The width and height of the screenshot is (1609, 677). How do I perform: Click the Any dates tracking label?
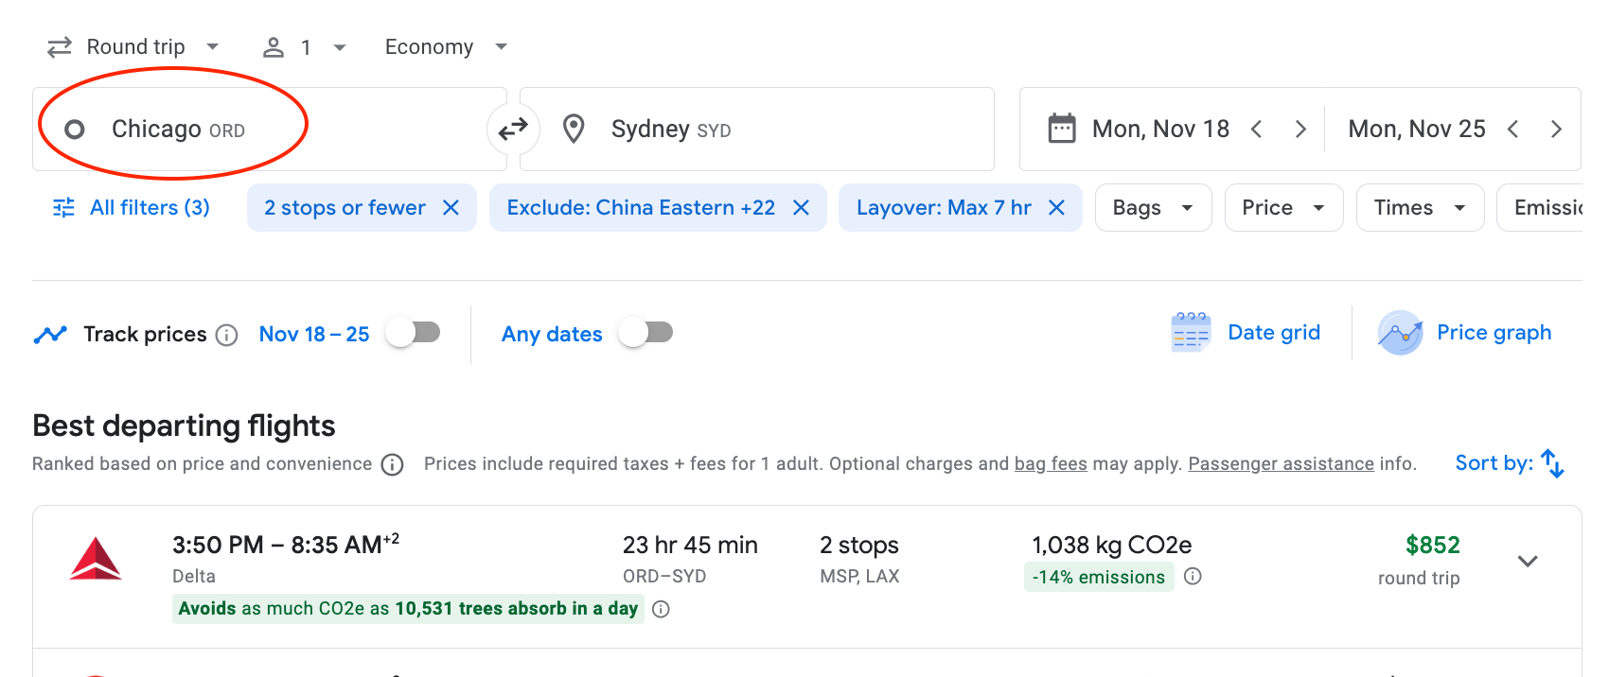coord(552,335)
